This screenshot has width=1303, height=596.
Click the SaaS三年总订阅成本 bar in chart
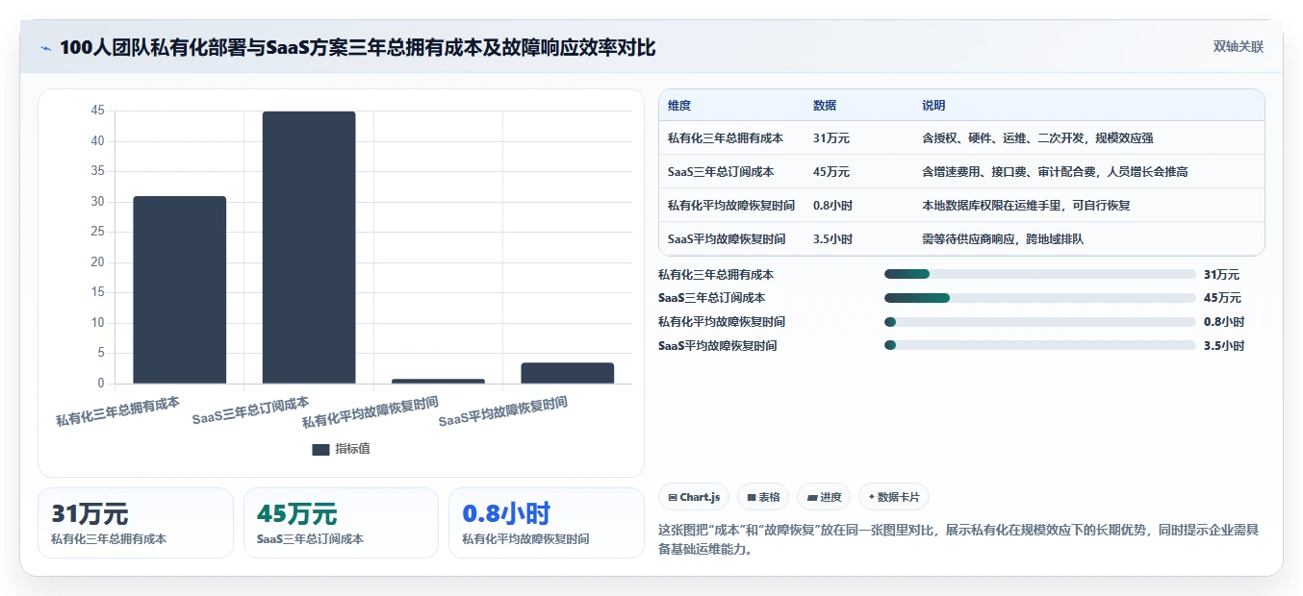(x=309, y=248)
